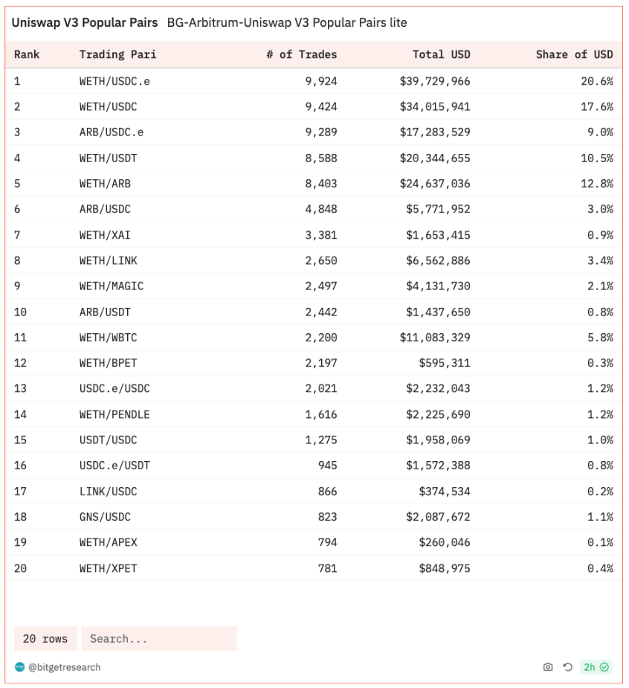
Task: Select the WETH/ARB pair cell
Action: (x=105, y=184)
